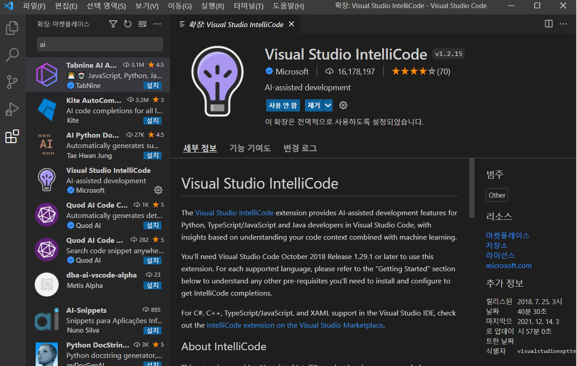The width and height of the screenshot is (577, 366).
Task: Open the Source Control view
Action: (12, 82)
